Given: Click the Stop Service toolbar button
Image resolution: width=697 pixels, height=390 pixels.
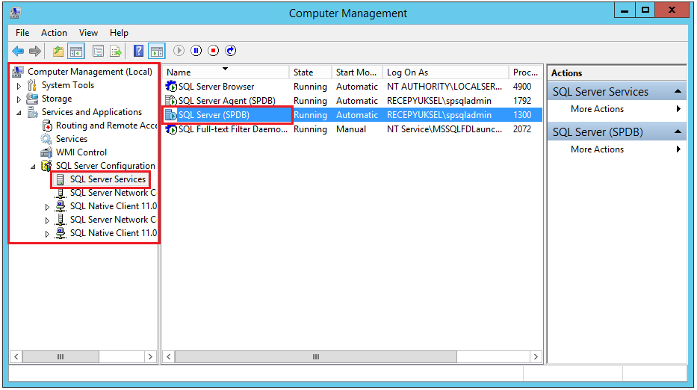Looking at the screenshot, I should pyautogui.click(x=214, y=51).
